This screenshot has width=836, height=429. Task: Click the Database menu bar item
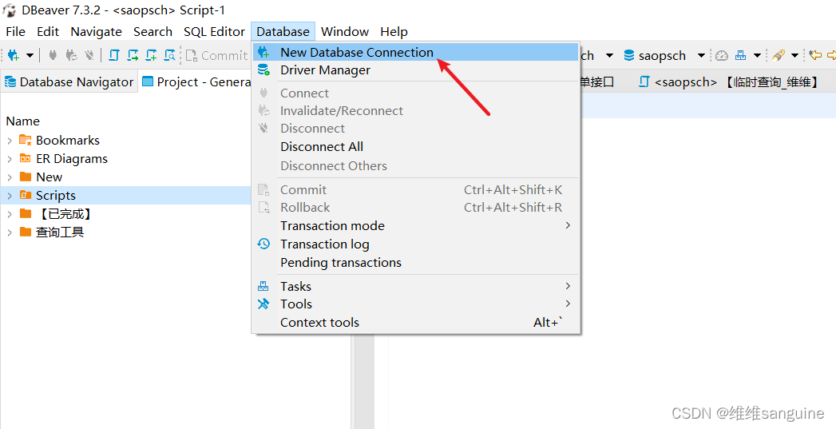pyautogui.click(x=283, y=31)
